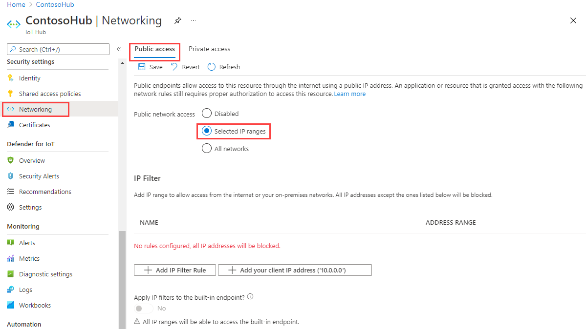Click the Search field in the sidebar
This screenshot has width=586, height=329.
(58, 49)
